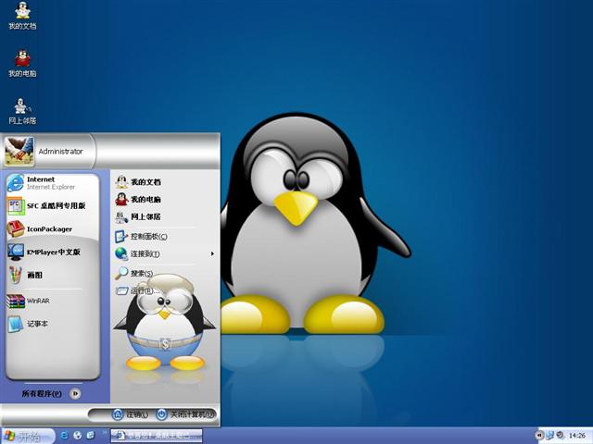Launch Internet Explorer from start menu
This screenshot has width=593, height=444.
[52, 183]
